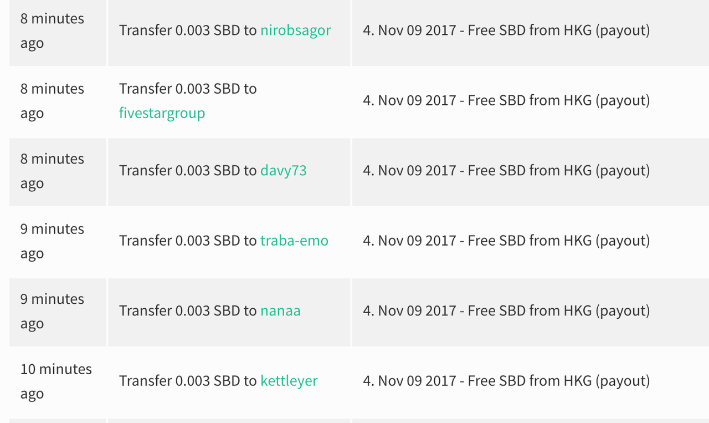Viewport: 709px width, 423px height.
Task: Click the nirobsagor row's 8 minutes ago timestamp
Action: pos(52,31)
